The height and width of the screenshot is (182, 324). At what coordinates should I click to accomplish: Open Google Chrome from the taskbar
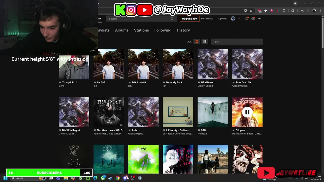[x=117, y=178]
